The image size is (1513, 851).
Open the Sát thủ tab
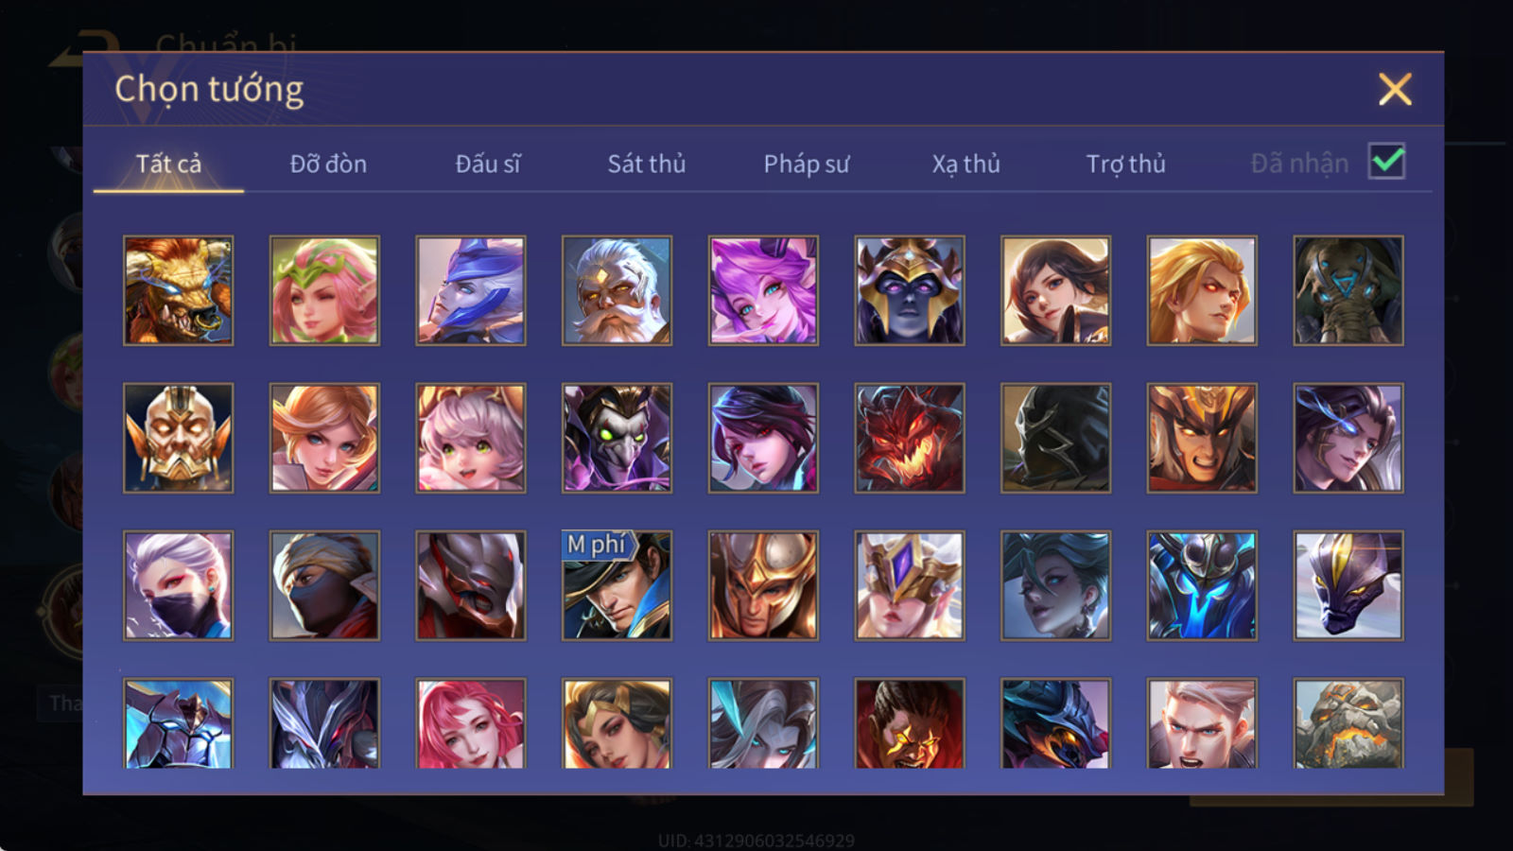(646, 164)
